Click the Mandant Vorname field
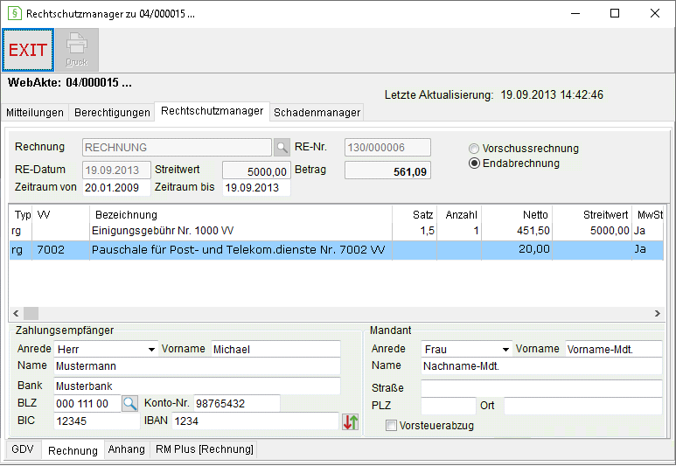The width and height of the screenshot is (676, 466). (x=614, y=349)
